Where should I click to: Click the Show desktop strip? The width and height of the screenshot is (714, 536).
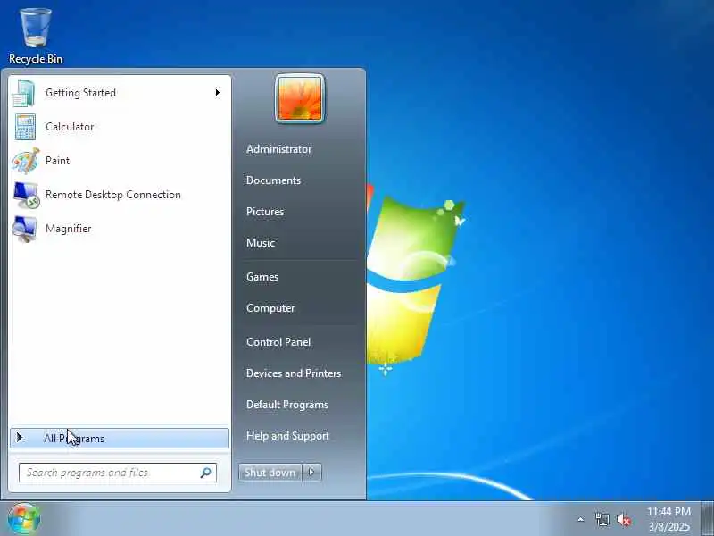(x=707, y=519)
